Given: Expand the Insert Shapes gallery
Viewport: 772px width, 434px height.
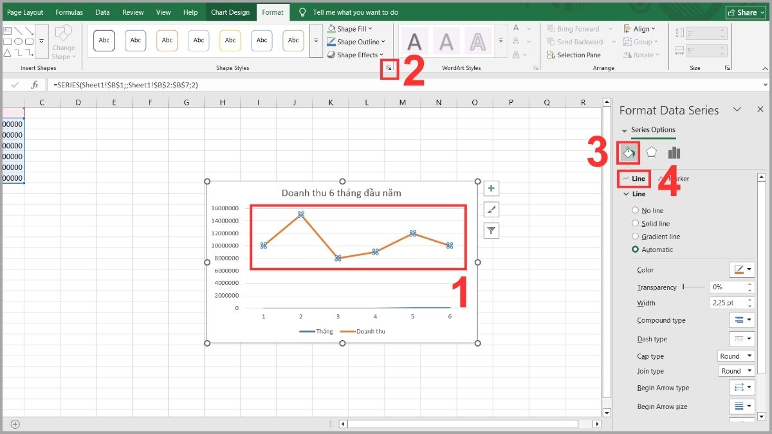Looking at the screenshot, I should [42, 41].
